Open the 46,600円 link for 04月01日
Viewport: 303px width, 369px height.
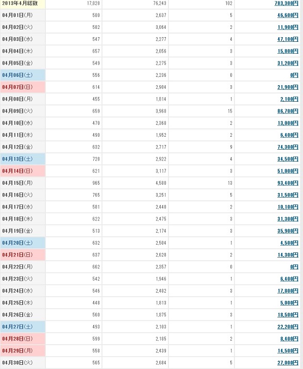point(288,15)
